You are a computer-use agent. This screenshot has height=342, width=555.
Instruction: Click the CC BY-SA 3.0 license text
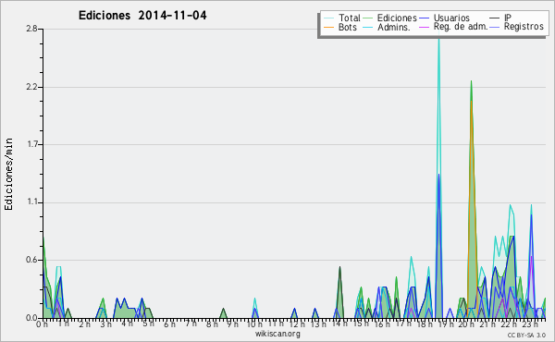[526, 335]
